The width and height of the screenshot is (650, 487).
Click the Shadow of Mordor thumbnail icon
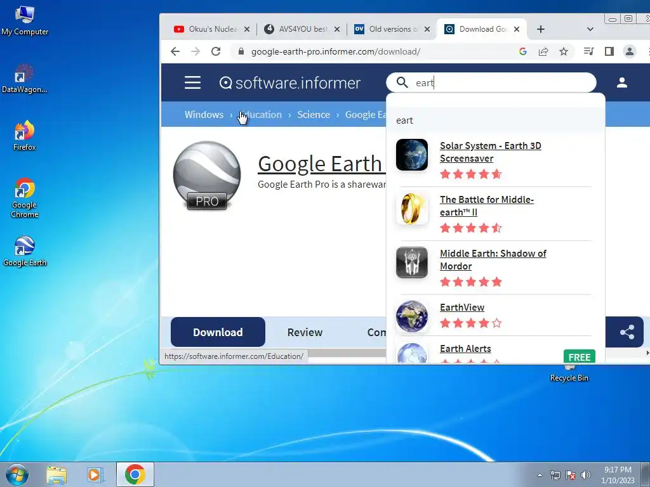click(x=411, y=263)
